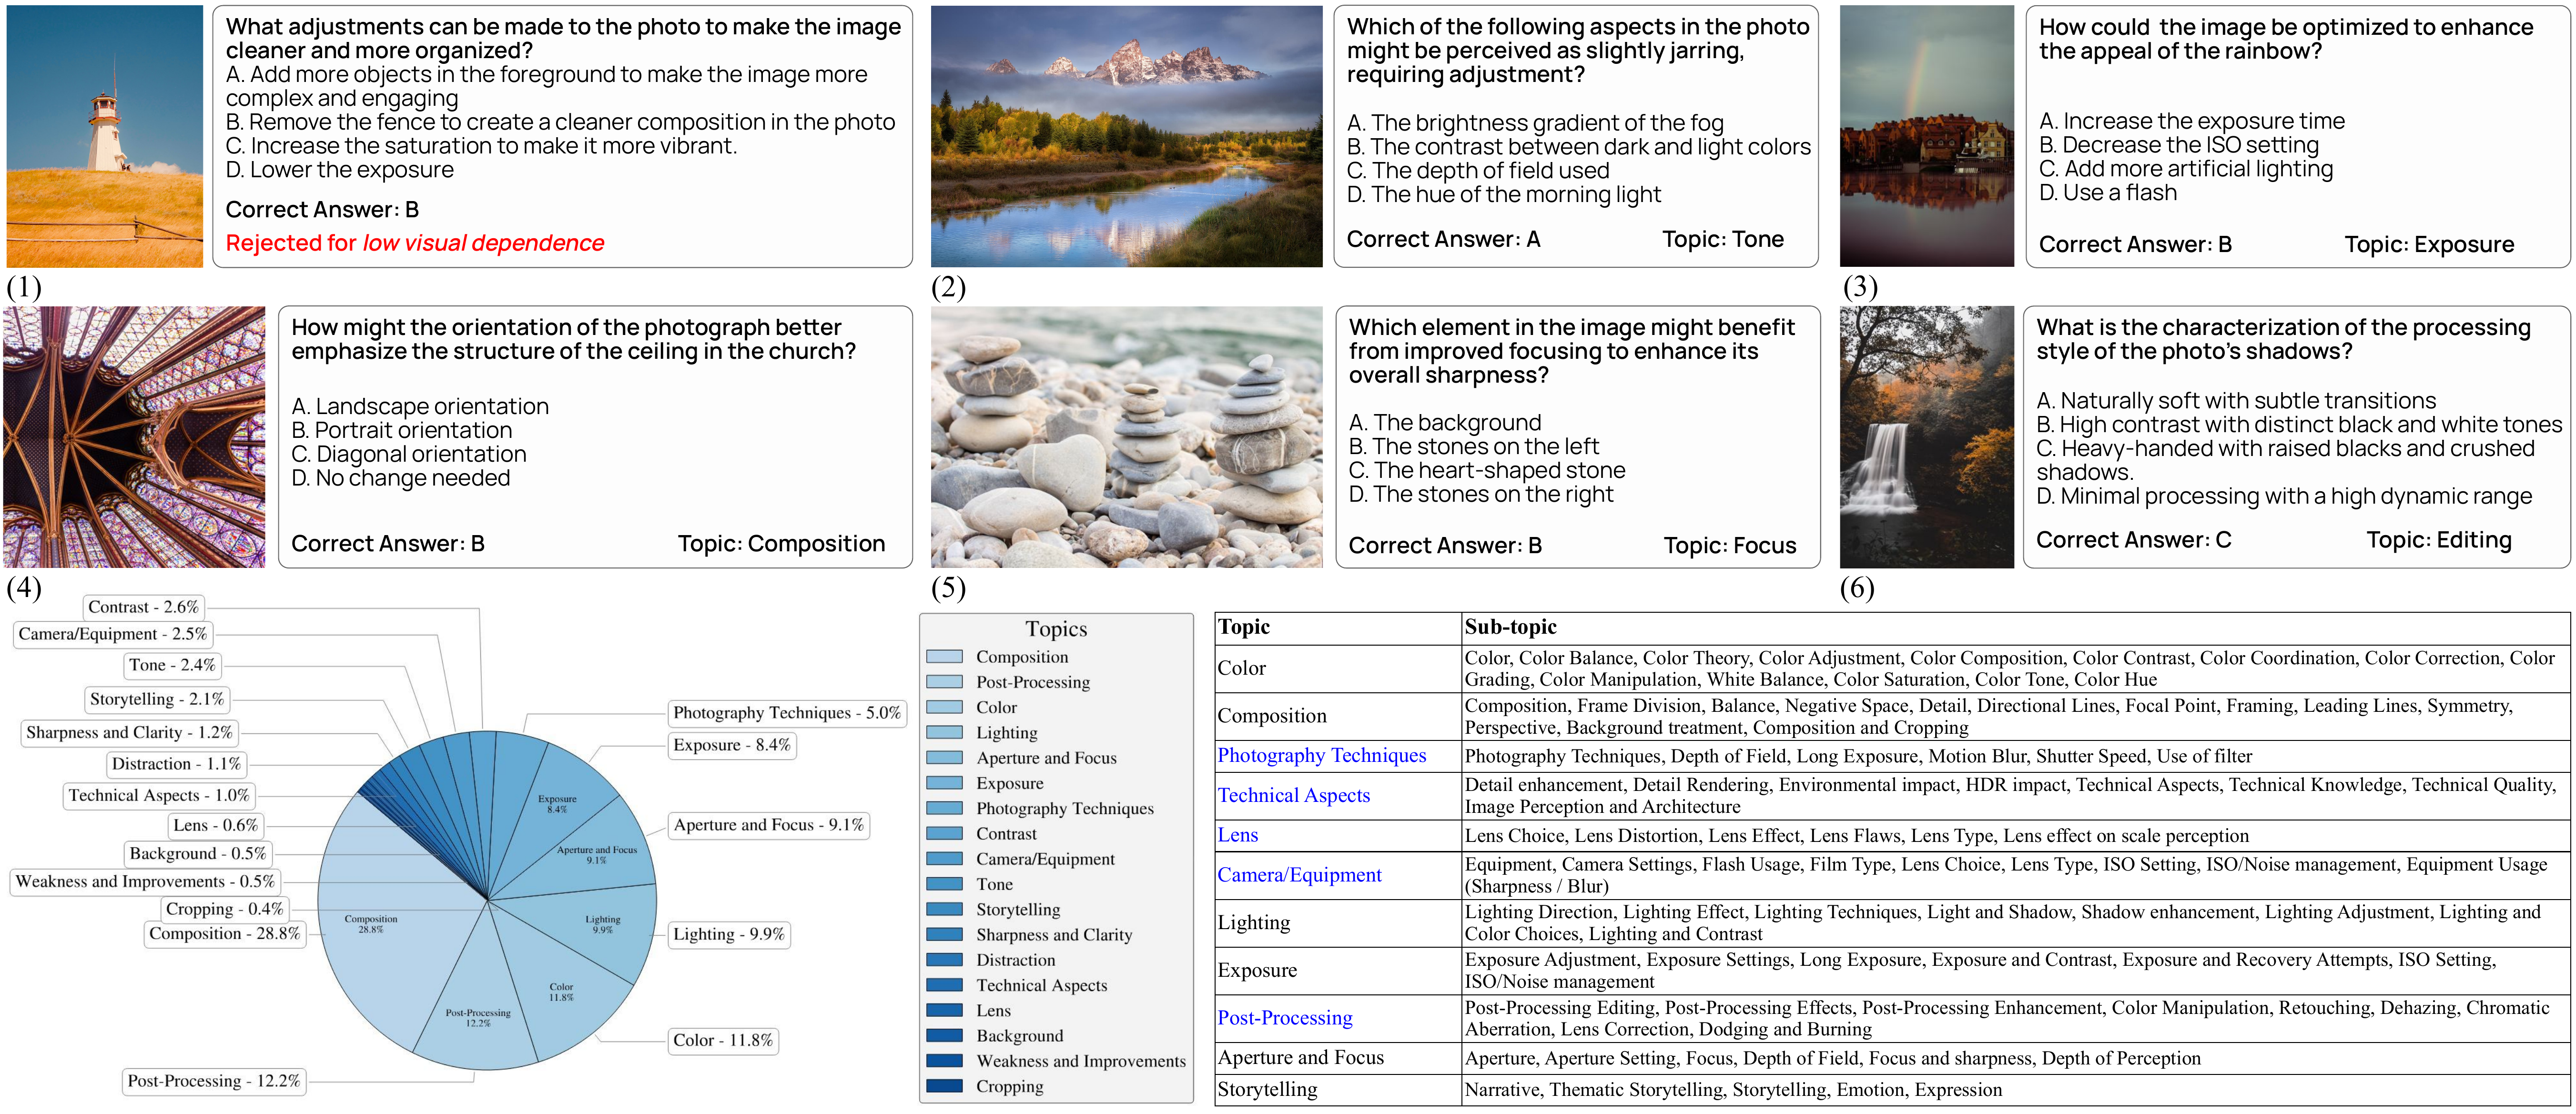Click the Cropping swatch in the Topics legend

(x=944, y=1086)
